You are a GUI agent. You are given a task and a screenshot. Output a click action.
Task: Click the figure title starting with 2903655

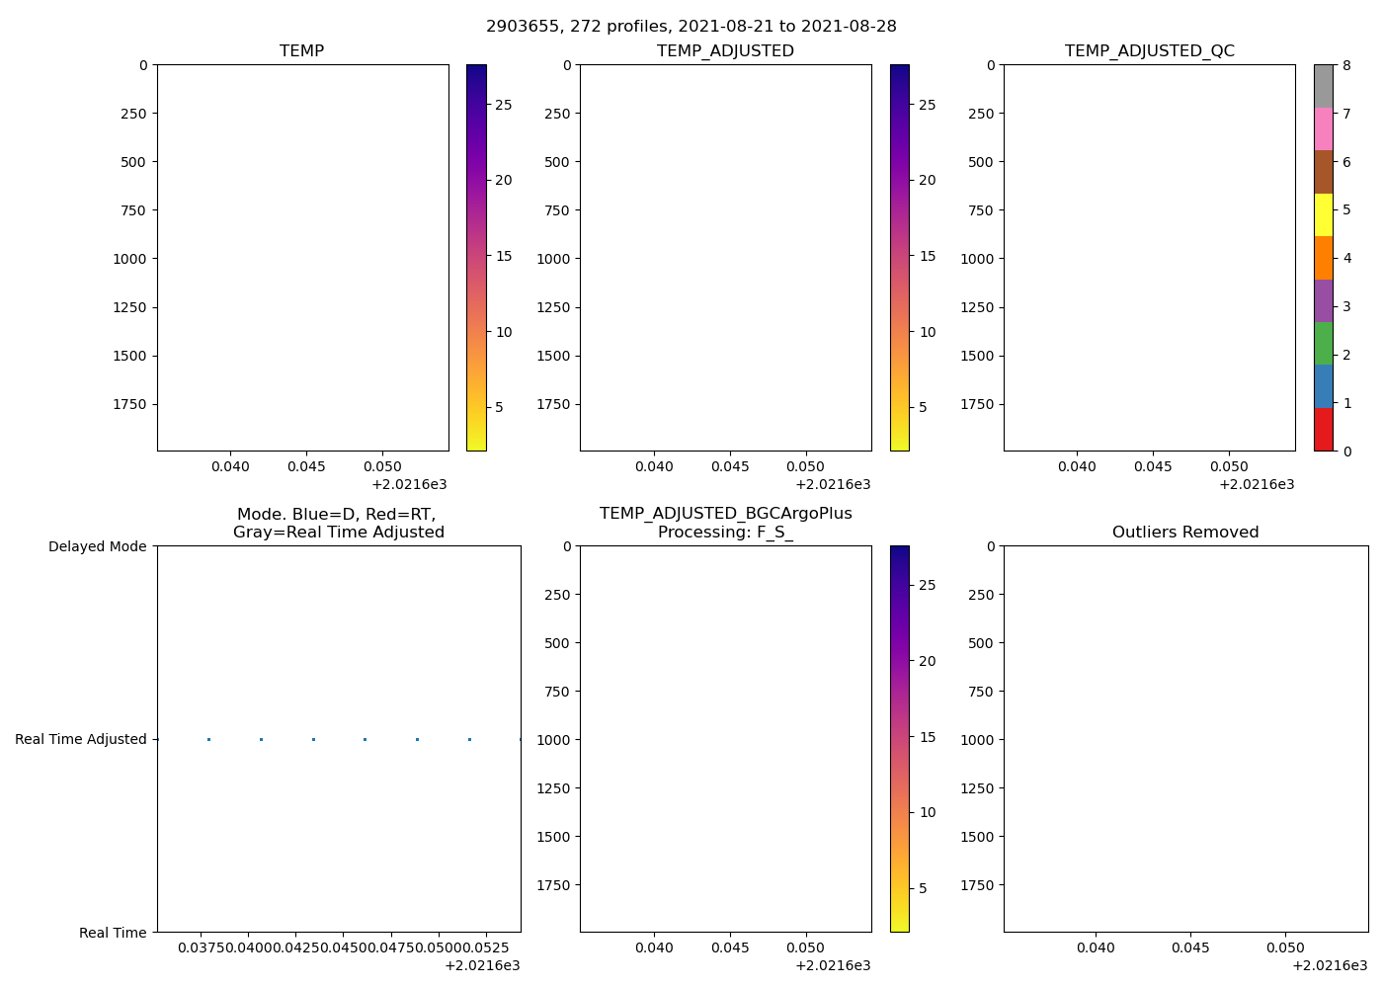691,27
